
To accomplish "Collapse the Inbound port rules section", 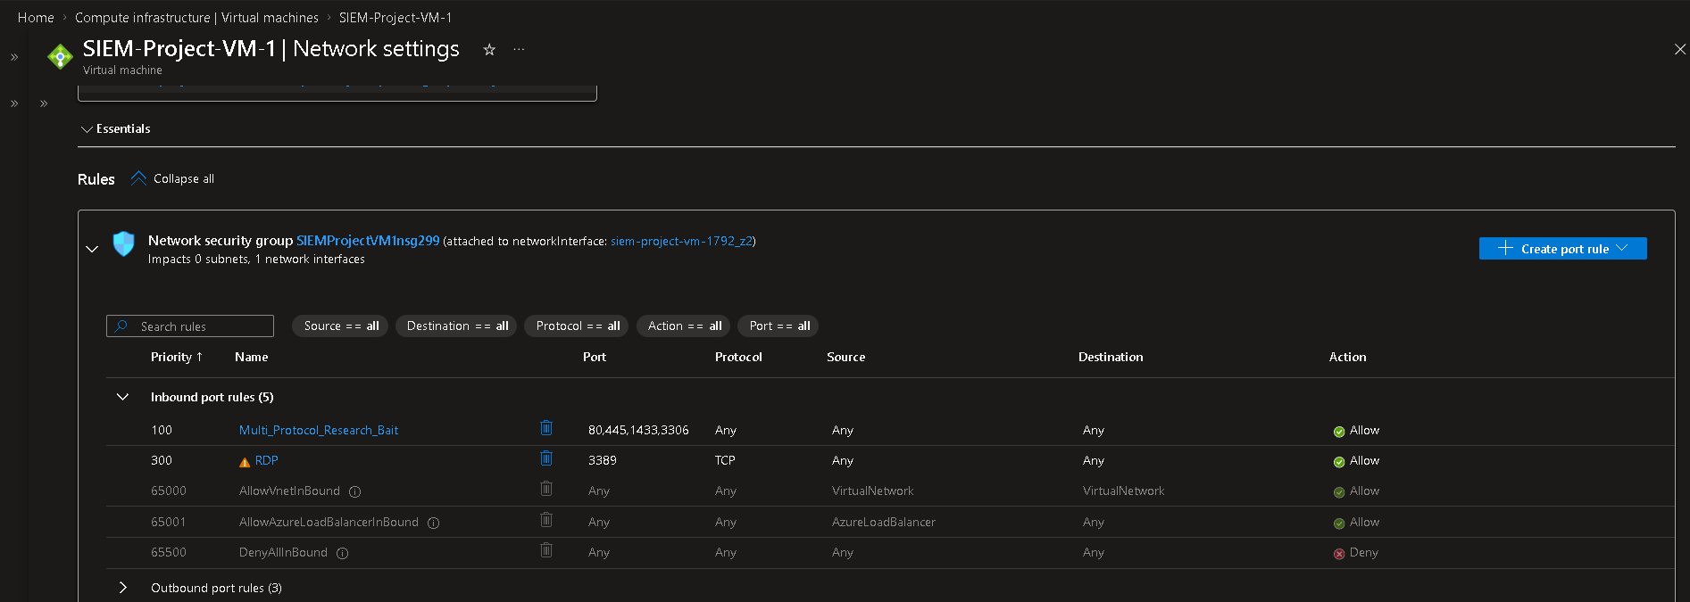I will (123, 397).
